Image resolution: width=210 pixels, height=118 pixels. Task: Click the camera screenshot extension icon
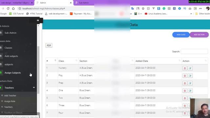190,9
